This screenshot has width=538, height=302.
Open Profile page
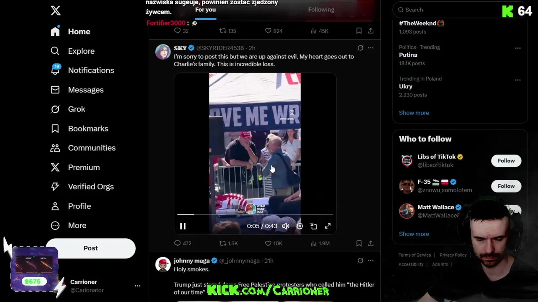point(71,206)
